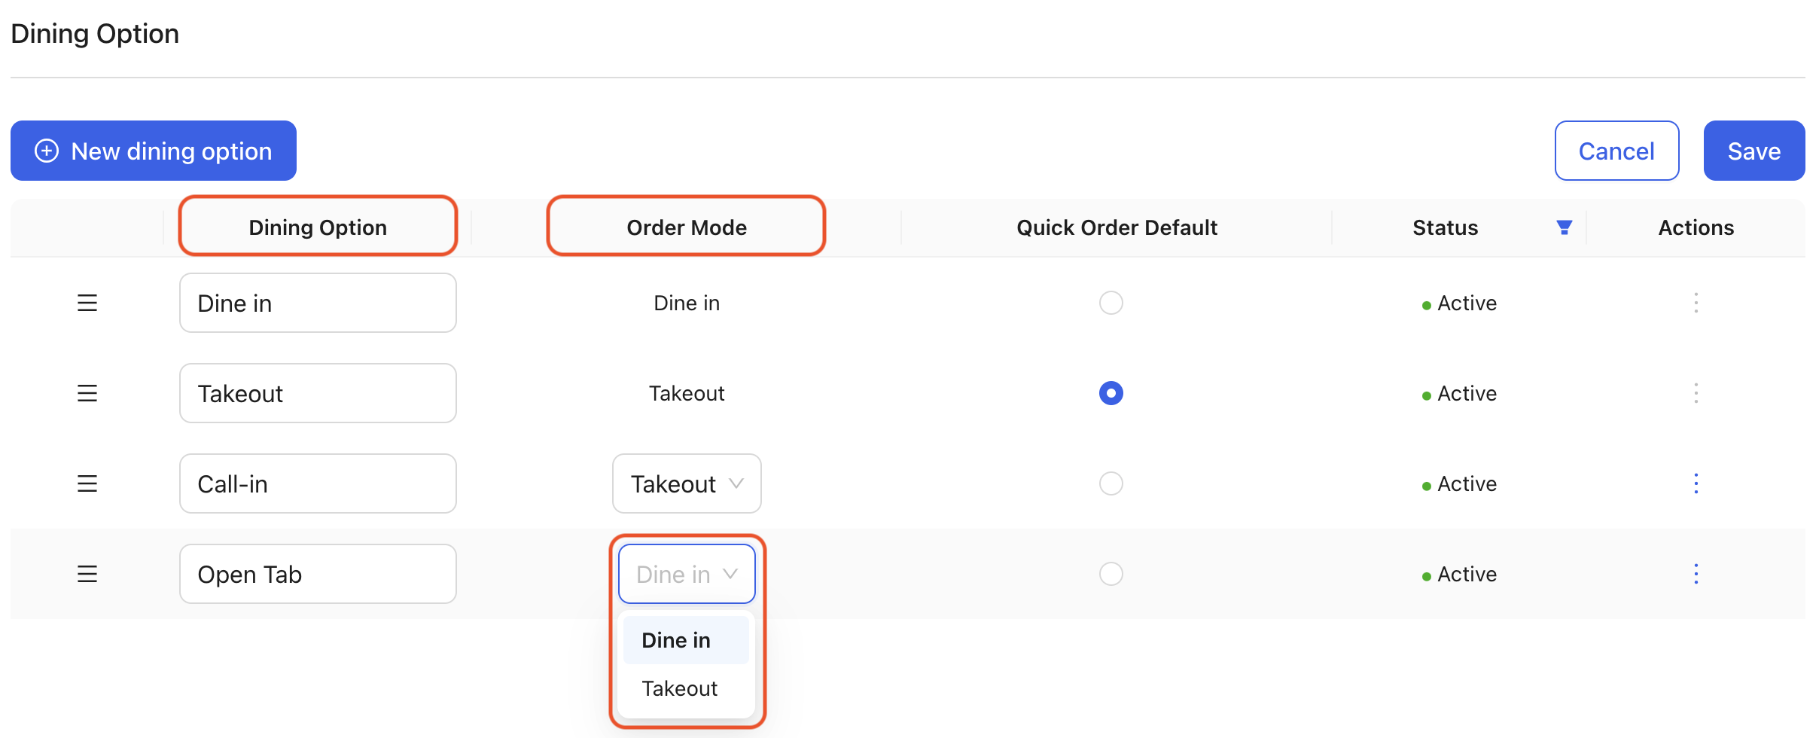
Task: Open the Actions menu for Dine in
Action: coord(1696,303)
